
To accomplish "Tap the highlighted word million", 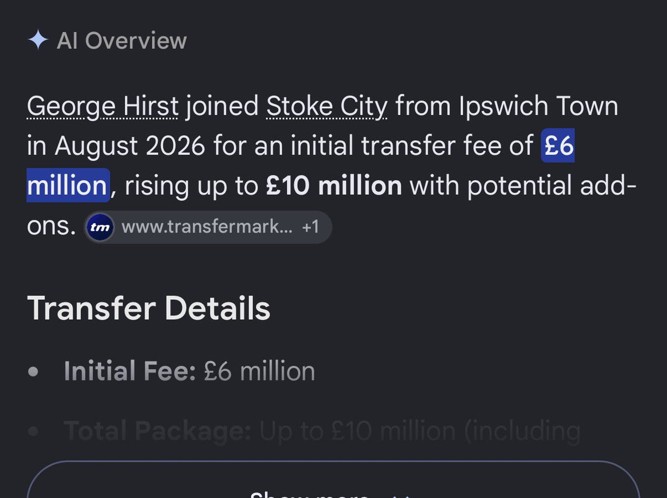I will (67, 186).
